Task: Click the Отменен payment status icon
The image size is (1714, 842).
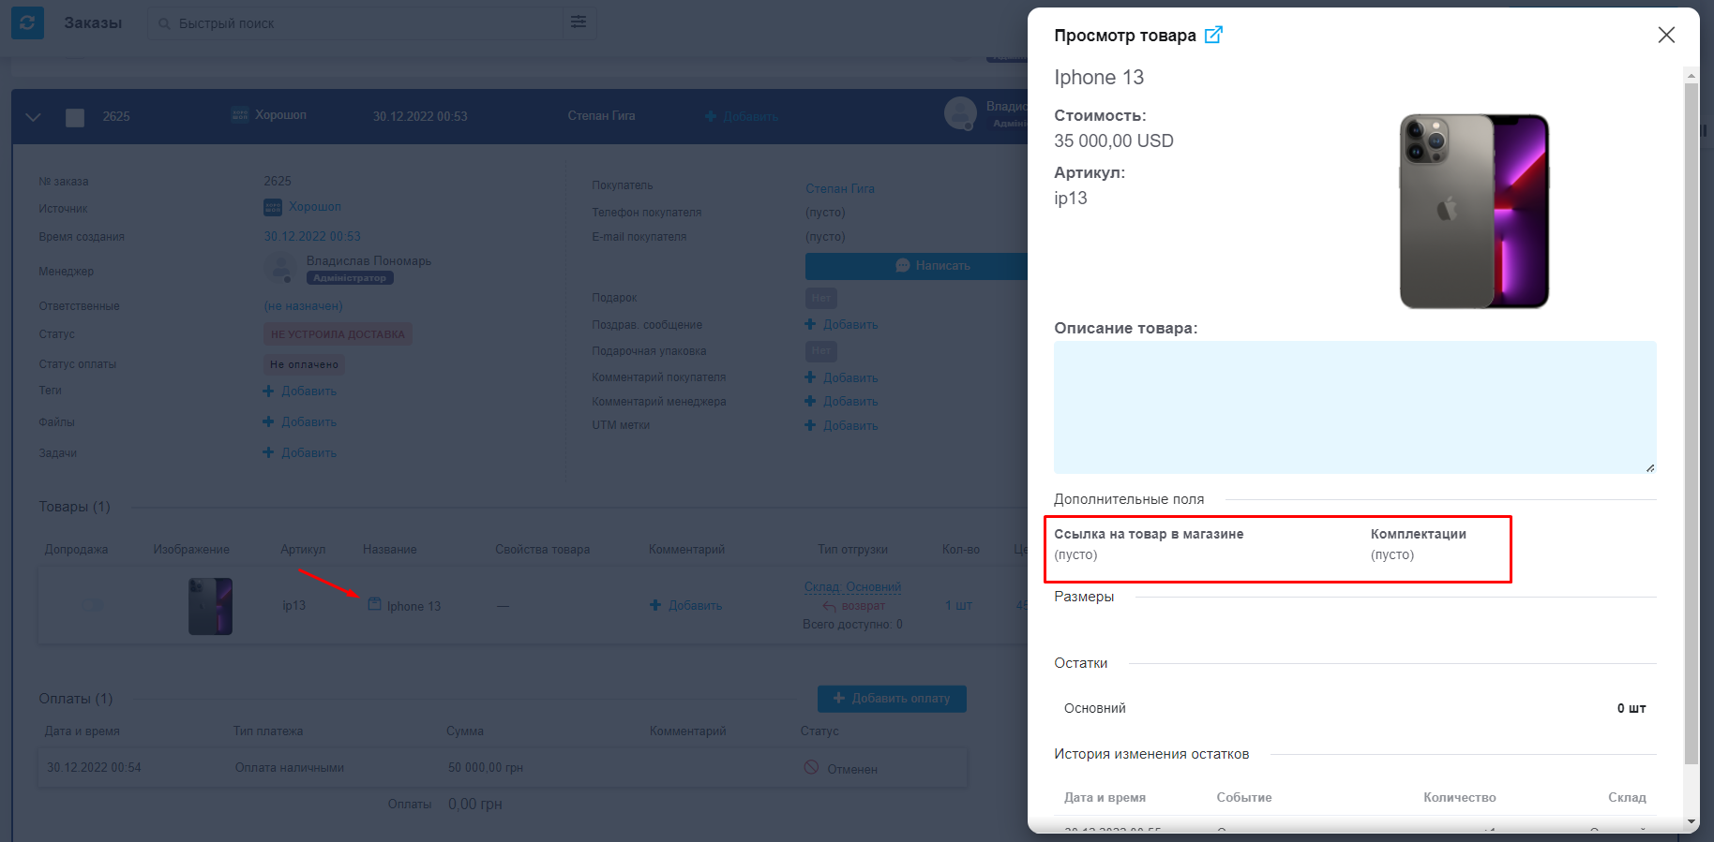Action: [x=811, y=768]
